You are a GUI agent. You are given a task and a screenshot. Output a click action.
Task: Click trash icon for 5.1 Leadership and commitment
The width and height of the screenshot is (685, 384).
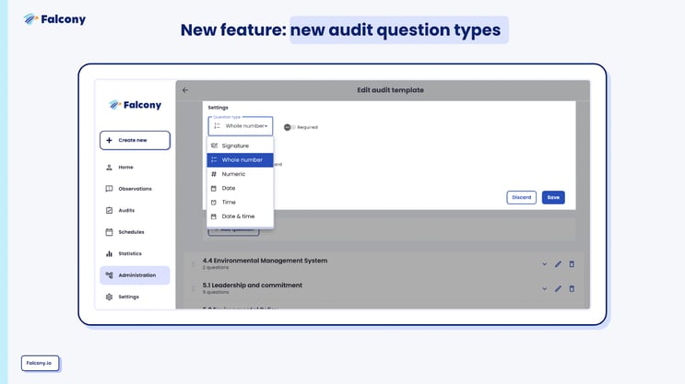coord(572,289)
